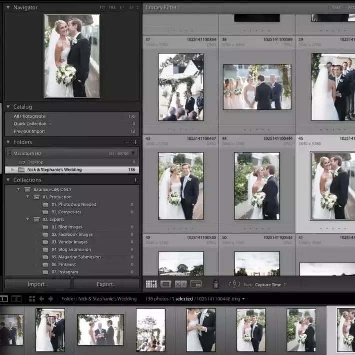Open 03. Vendor Images collection
This screenshot has width=355, height=355.
pos(69,242)
